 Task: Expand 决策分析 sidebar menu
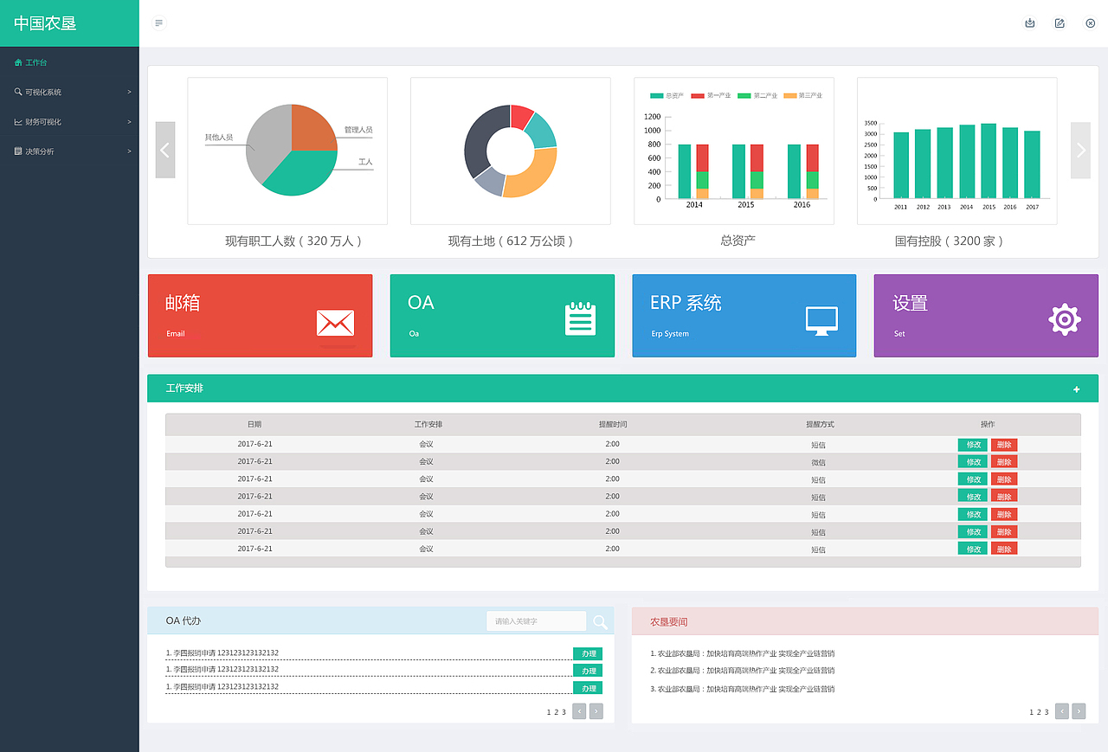tap(69, 151)
